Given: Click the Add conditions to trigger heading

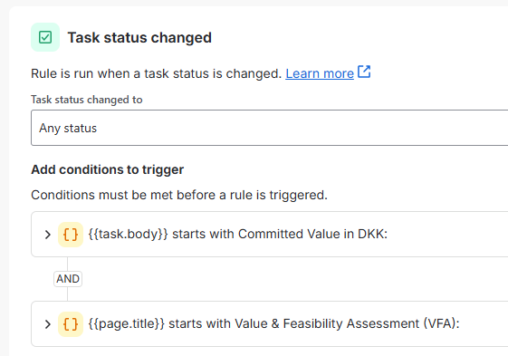Looking at the screenshot, I should click(107, 169).
